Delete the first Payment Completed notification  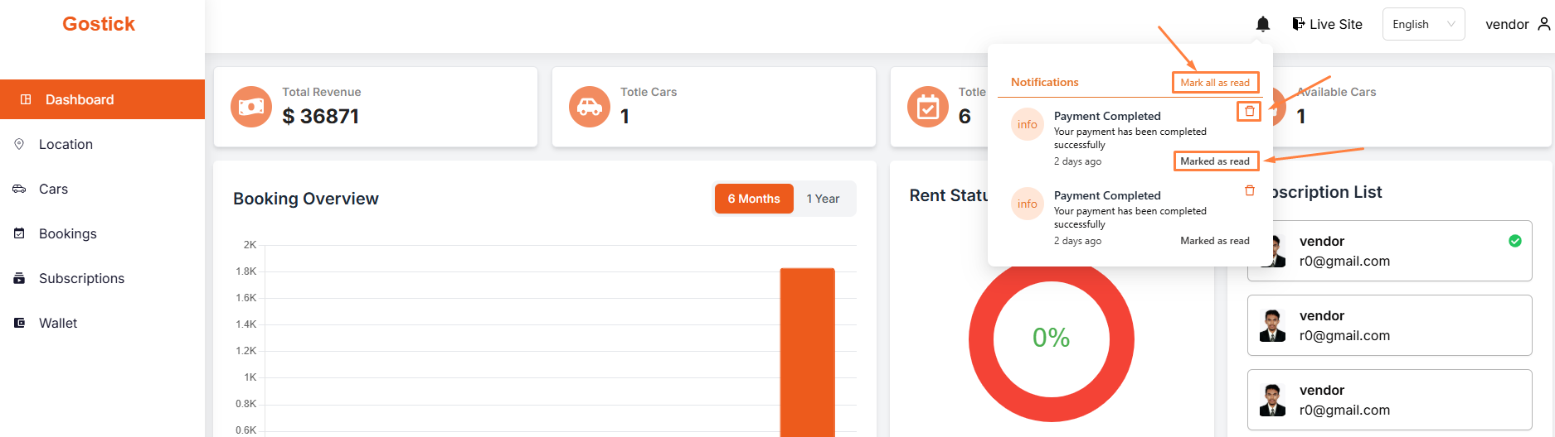tap(1249, 111)
